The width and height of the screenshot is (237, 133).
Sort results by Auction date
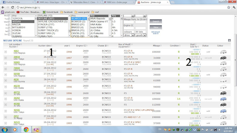(x=45, y=46)
